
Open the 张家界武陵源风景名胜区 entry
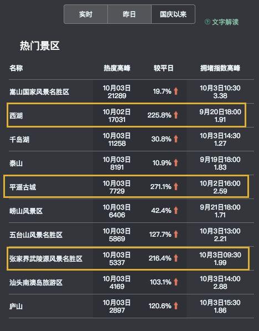128,258
